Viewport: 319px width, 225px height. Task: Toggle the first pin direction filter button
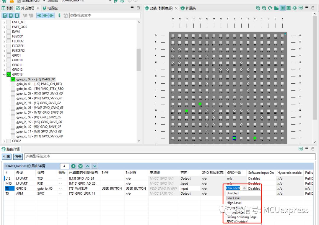tap(39, 15)
